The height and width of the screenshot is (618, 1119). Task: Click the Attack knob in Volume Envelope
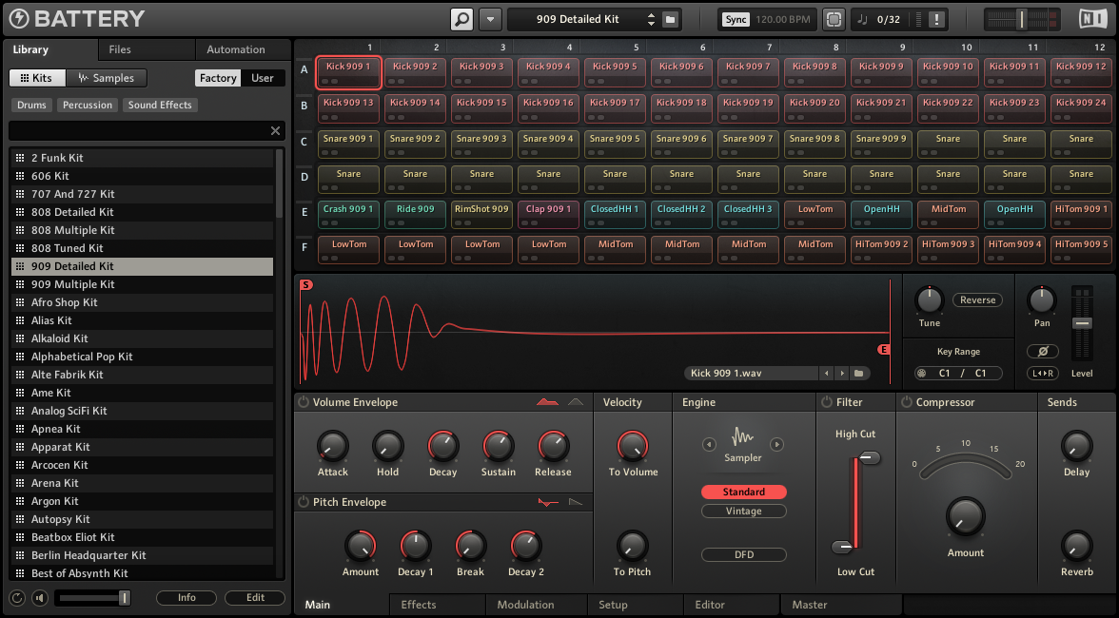pyautogui.click(x=333, y=447)
